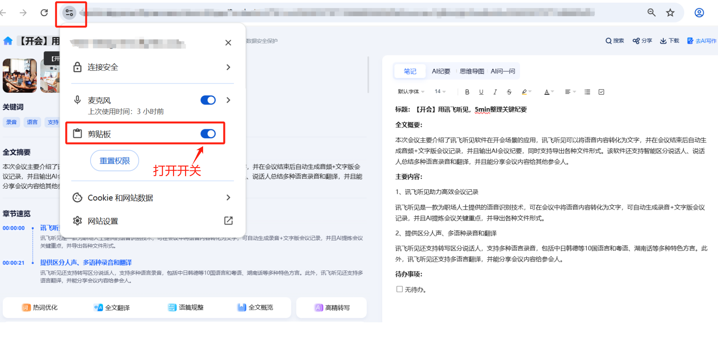Switch to the AI问一问 tab
Image resolution: width=718 pixels, height=361 pixels.
(503, 71)
